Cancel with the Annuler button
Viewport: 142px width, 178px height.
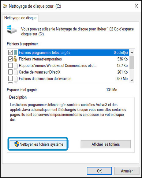tap(127, 171)
